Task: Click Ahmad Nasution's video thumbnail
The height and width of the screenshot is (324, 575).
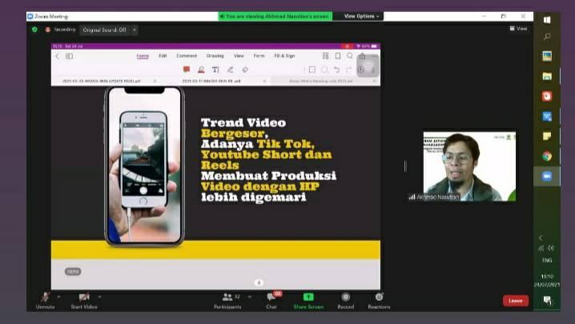Action: (x=469, y=166)
